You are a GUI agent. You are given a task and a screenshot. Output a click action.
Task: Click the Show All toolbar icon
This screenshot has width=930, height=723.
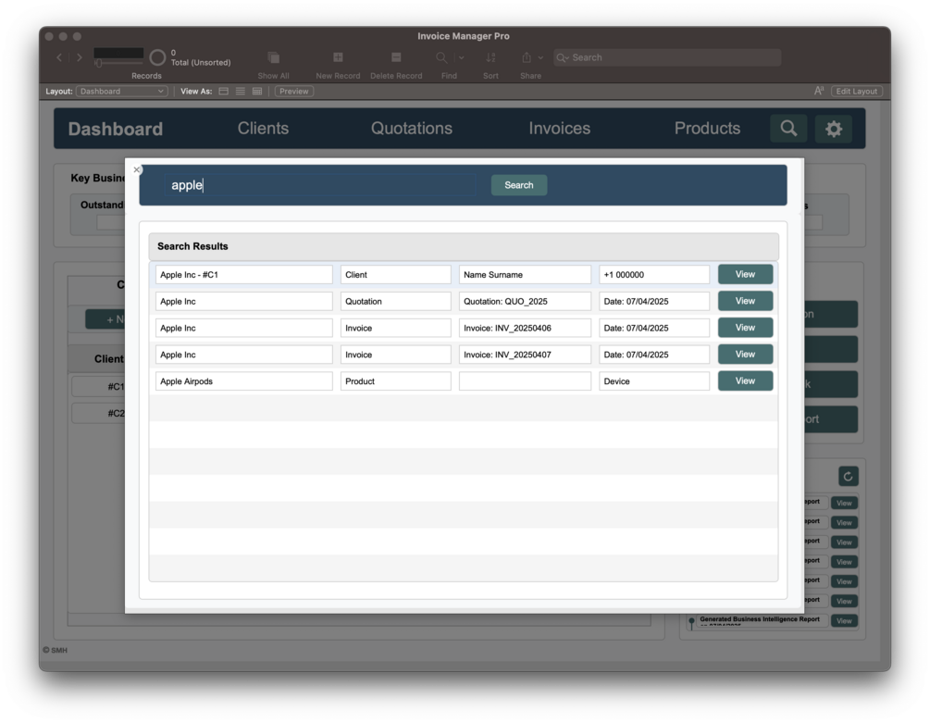[273, 57]
